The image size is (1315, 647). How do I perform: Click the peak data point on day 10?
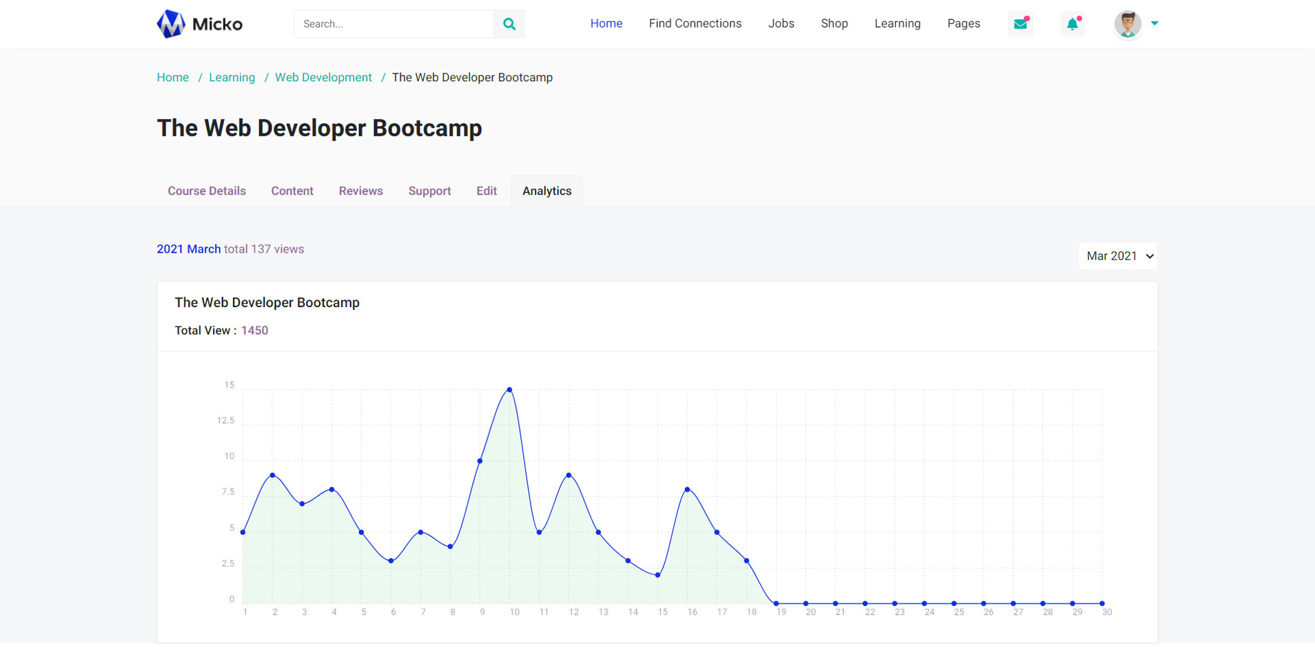(x=509, y=390)
